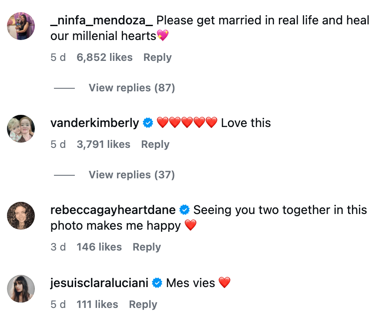This screenshot has height=321, width=382.
Task: Reply to vanderkimberly's Love this comment
Action: click(155, 144)
